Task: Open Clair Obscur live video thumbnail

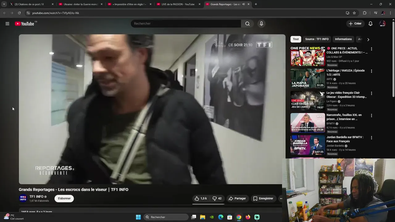Action: (x=308, y=101)
